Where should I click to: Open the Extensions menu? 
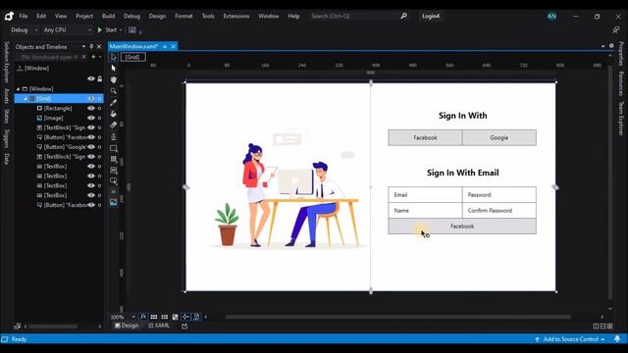(236, 16)
